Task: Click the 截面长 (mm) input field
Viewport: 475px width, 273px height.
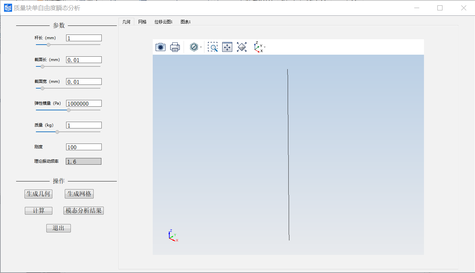Action: click(84, 60)
